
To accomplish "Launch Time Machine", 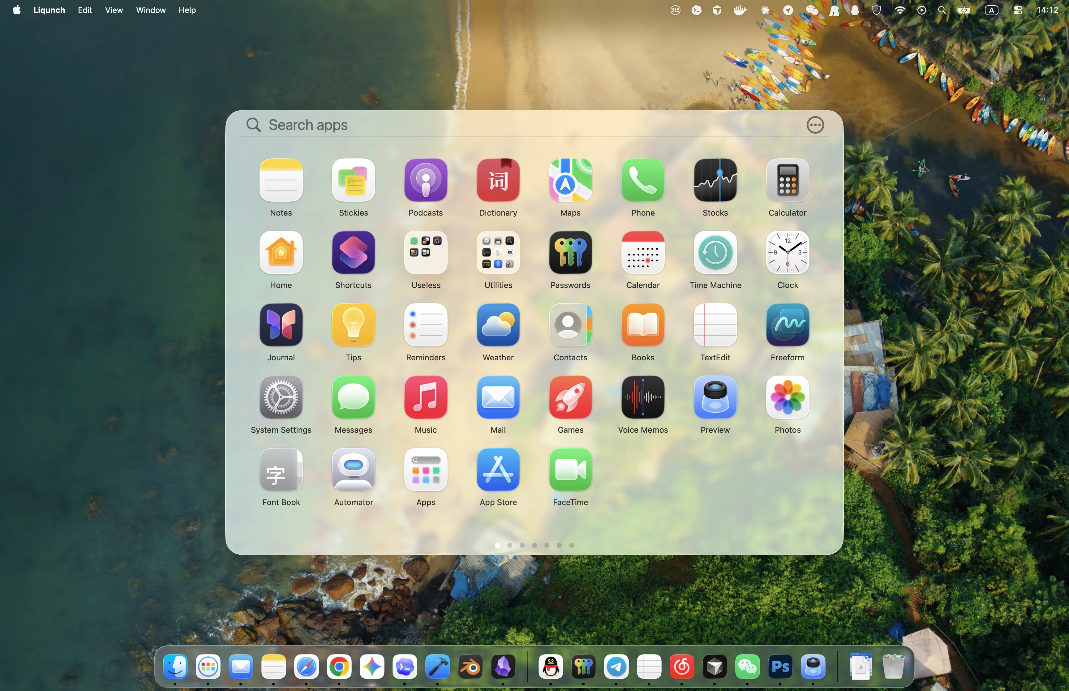I will click(715, 253).
